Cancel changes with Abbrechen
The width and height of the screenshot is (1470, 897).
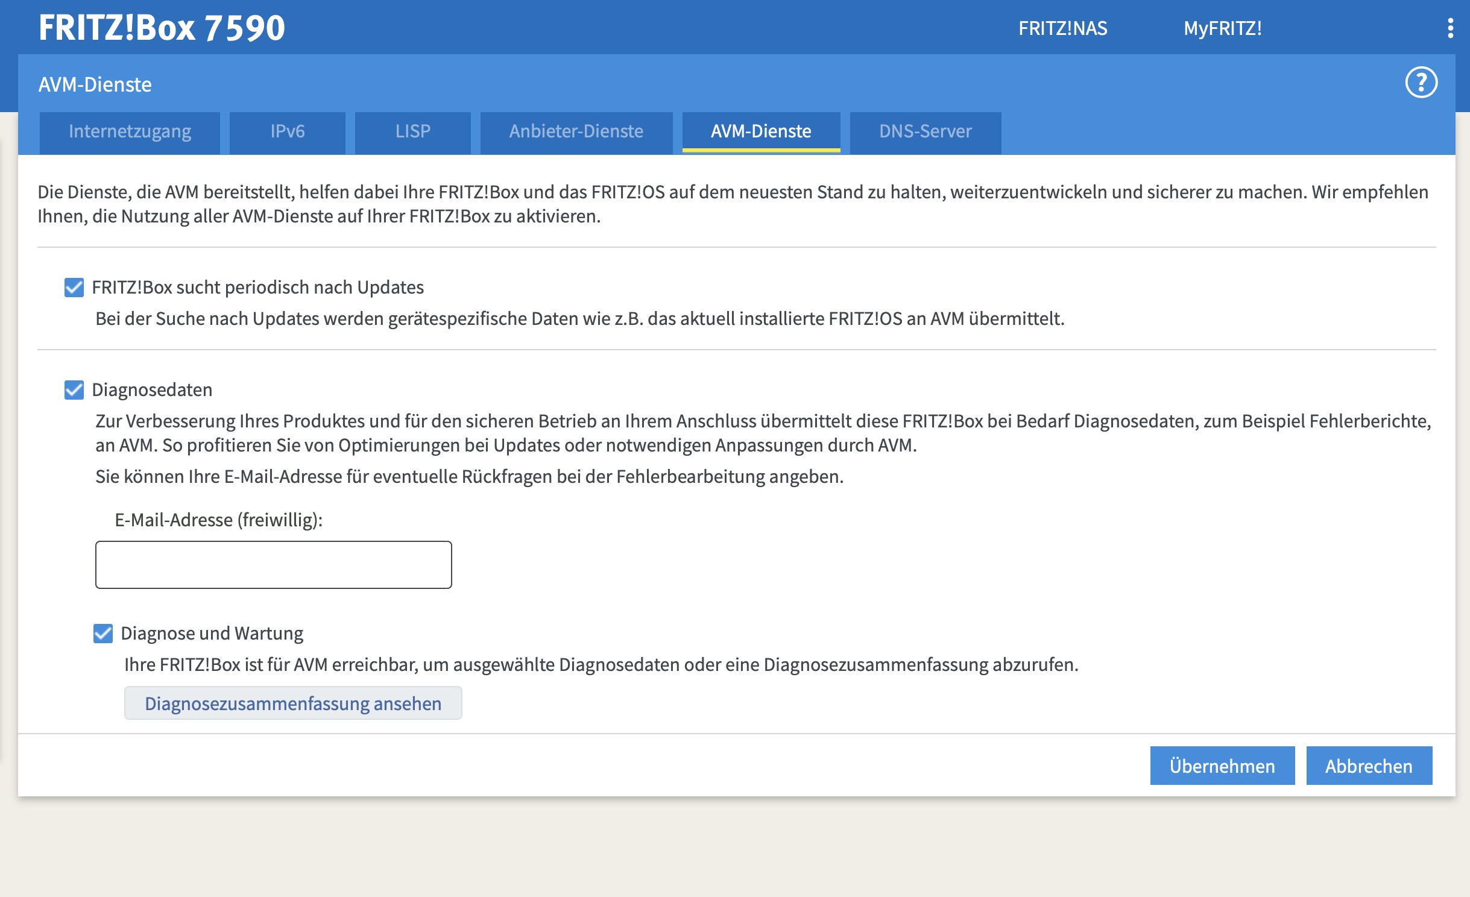click(x=1369, y=766)
